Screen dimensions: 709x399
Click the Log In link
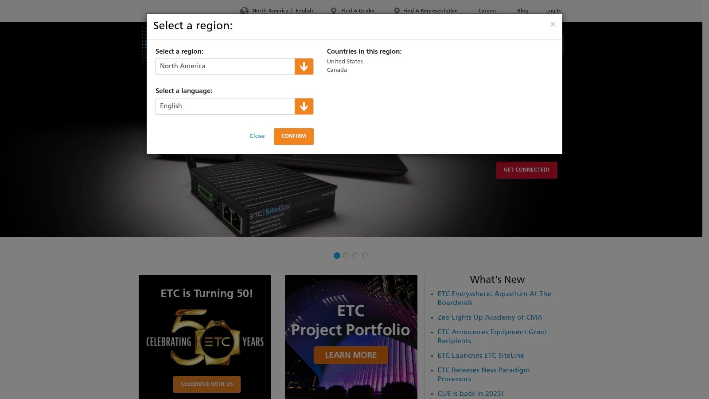pyautogui.click(x=554, y=11)
